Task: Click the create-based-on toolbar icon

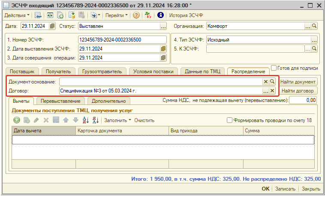Action: tap(94, 15)
